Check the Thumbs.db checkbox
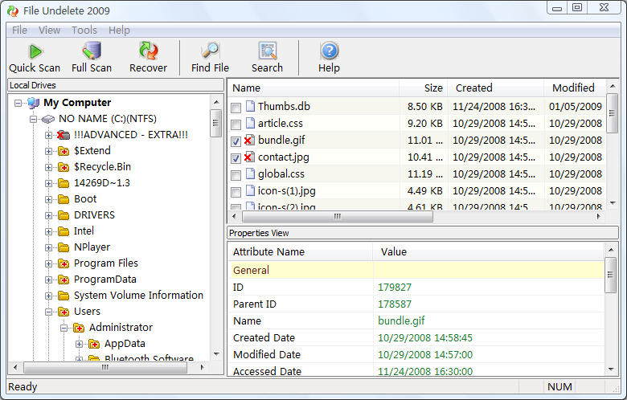Image resolution: width=627 pixels, height=400 pixels. [x=236, y=108]
